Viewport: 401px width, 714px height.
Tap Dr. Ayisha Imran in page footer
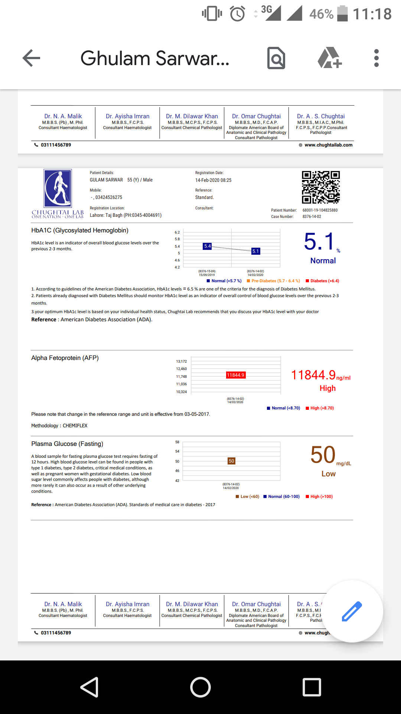[x=127, y=604]
